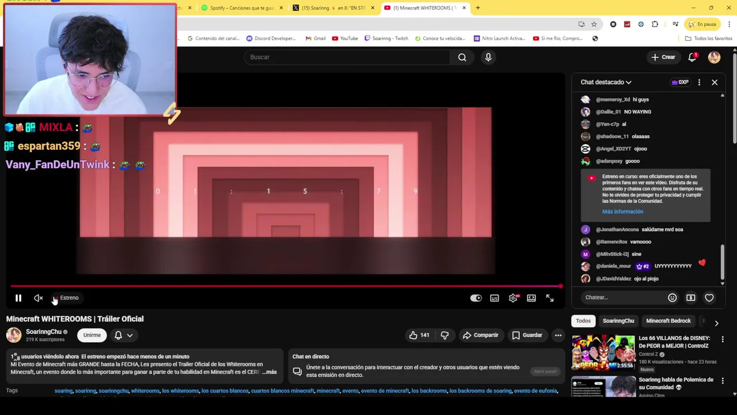This screenshot has width=737, height=415.
Task: Close the chat panel
Action: click(x=715, y=82)
